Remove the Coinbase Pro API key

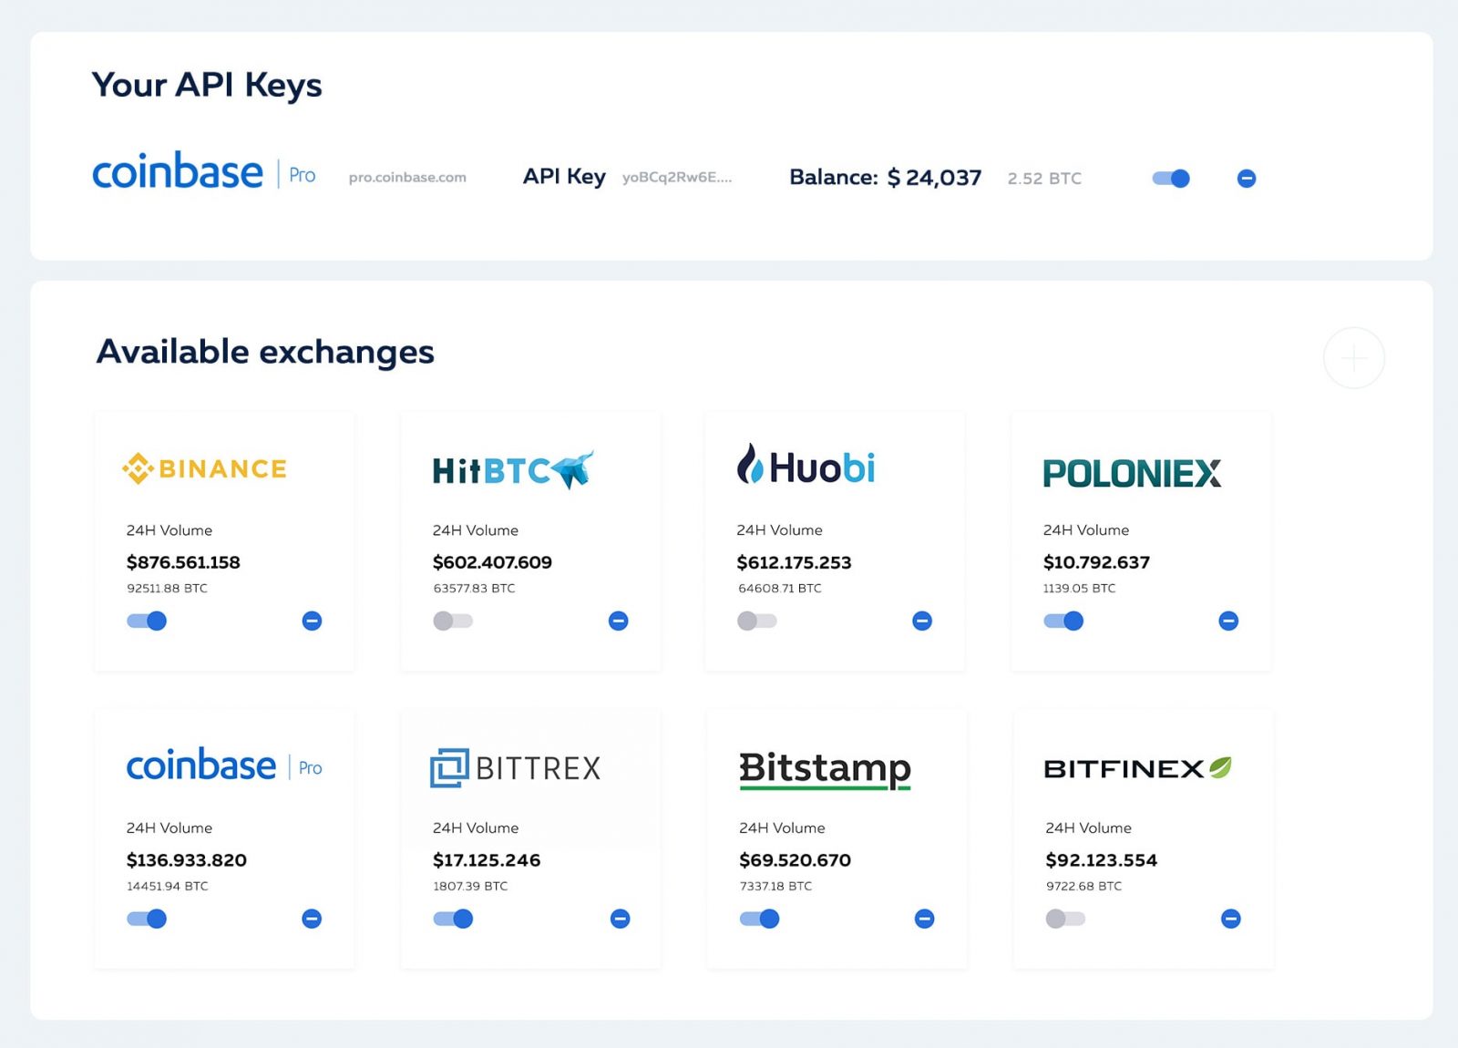coord(1247,179)
